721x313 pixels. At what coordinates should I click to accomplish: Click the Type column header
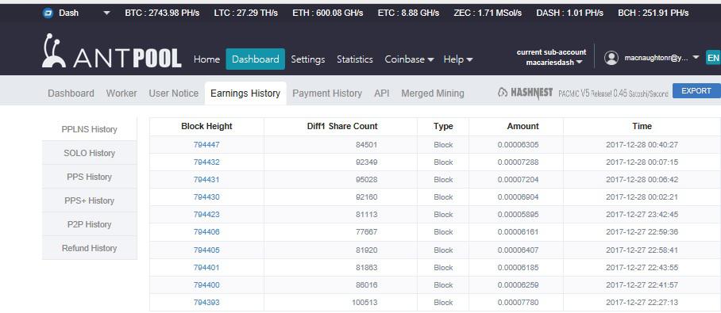pyautogui.click(x=443, y=126)
